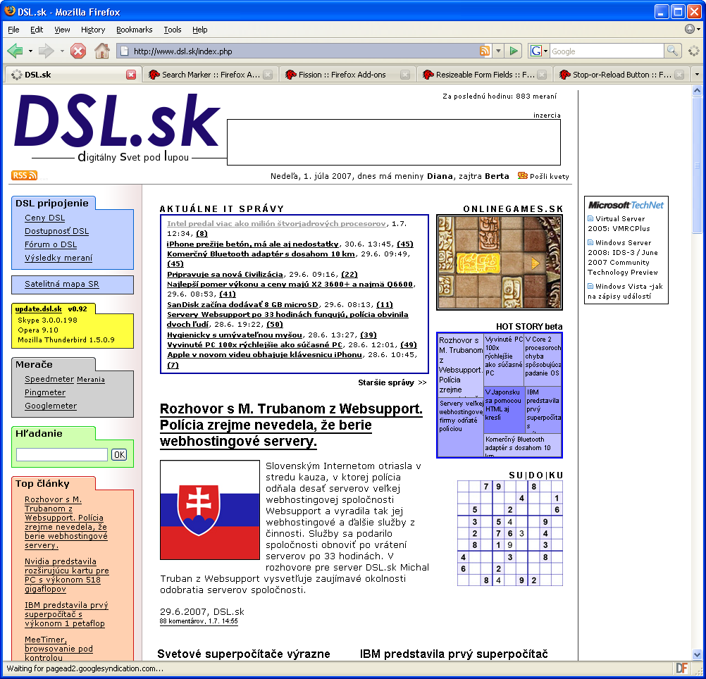Open the Dostupnosť DSL link
706x679 pixels.
57,231
